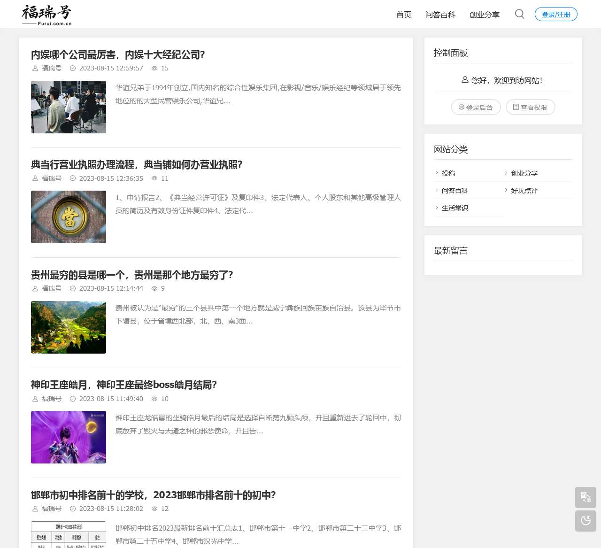This screenshot has height=548, width=601.
Task: Open the 好玩点评 category link
Action: 524,191
